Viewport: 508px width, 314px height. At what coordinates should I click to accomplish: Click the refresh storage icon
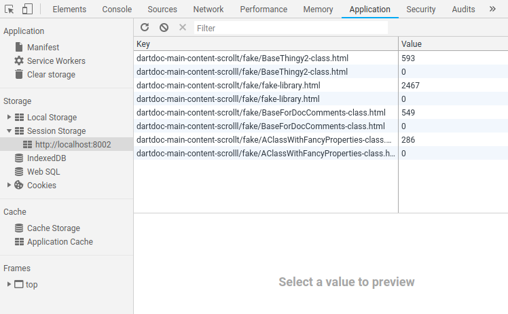click(145, 28)
